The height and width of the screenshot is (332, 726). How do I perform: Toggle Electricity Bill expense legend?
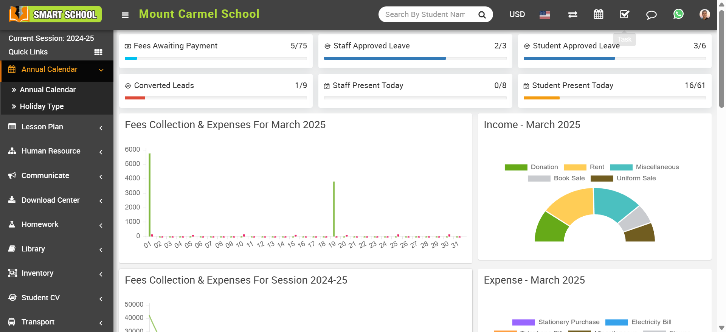(638, 322)
